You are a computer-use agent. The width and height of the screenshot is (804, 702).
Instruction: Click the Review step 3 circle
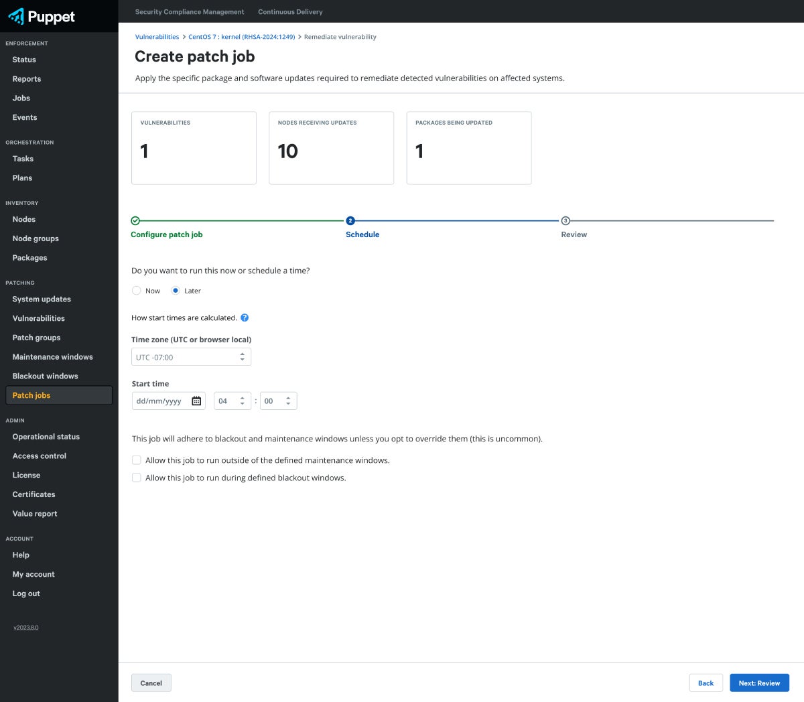tap(565, 220)
